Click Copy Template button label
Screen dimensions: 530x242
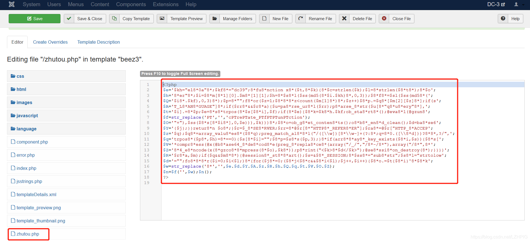point(136,19)
